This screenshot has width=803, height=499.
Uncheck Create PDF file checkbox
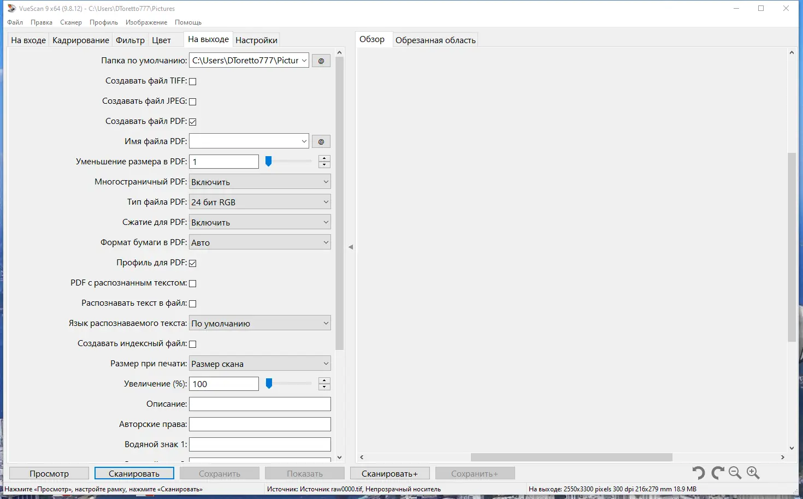192,122
